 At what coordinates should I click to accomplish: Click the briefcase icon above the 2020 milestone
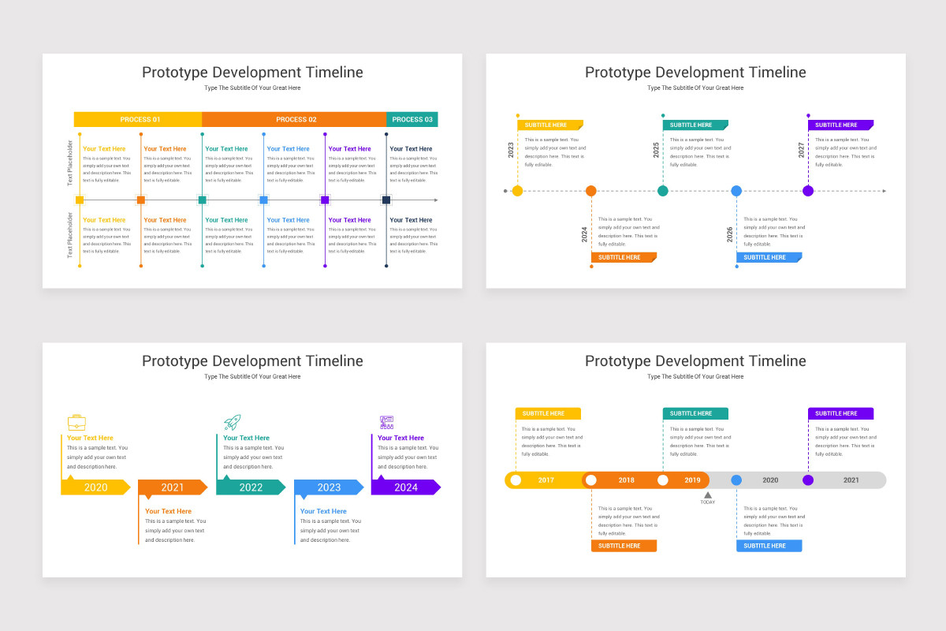click(76, 421)
